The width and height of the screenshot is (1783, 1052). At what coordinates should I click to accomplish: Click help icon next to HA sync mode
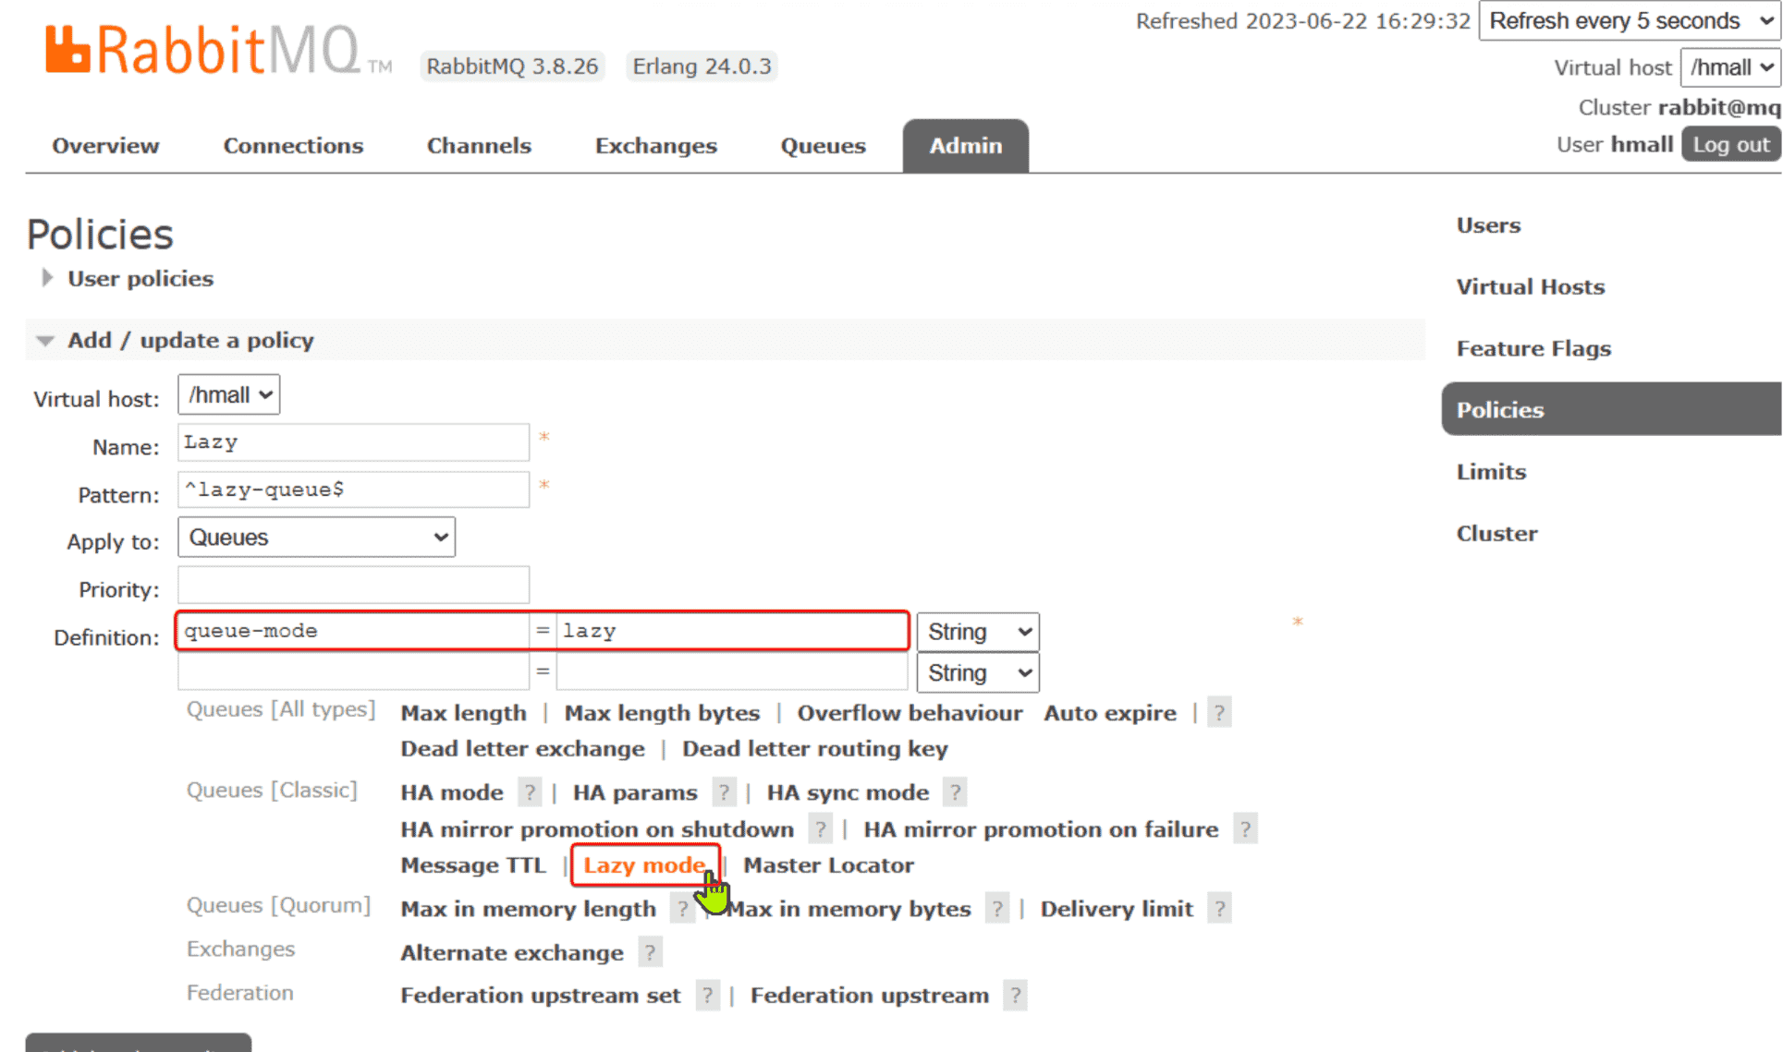(x=955, y=792)
